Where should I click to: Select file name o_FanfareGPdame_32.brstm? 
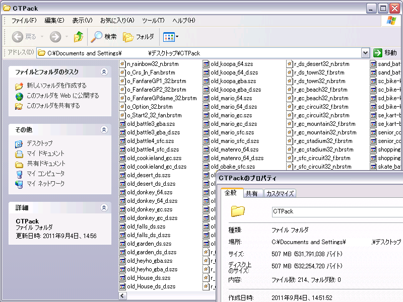[x=162, y=98]
